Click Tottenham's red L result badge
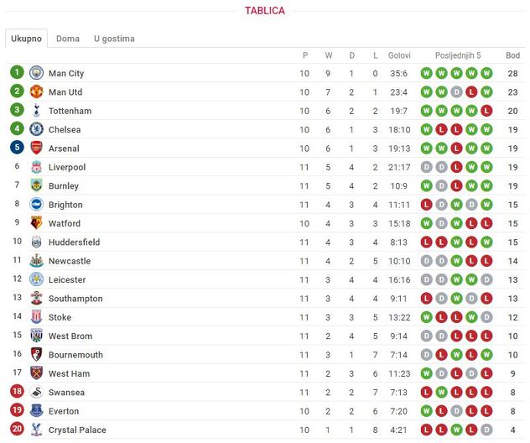This screenshot has width=530, height=443. point(486,111)
